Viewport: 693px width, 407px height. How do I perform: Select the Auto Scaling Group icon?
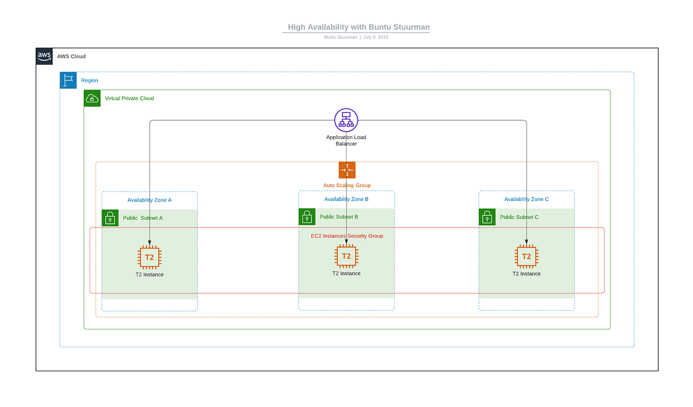[x=346, y=170]
